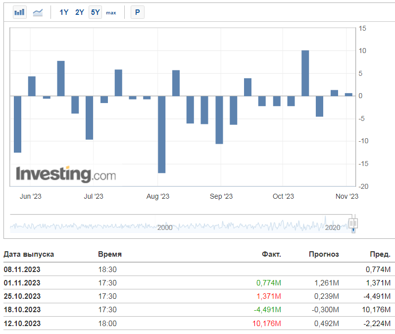Click the tallest positive bar in October

coord(305,73)
